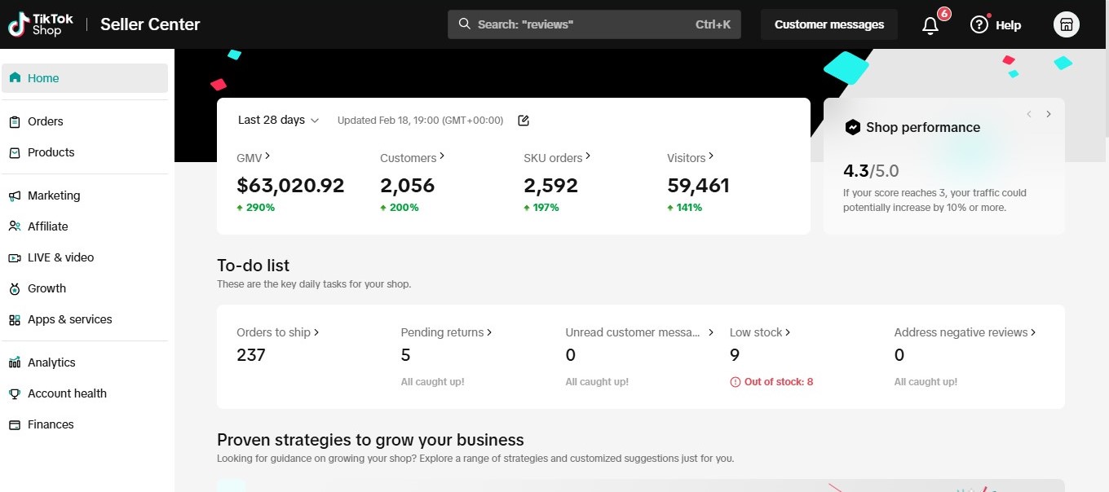Click the Customer messages button

click(x=829, y=24)
